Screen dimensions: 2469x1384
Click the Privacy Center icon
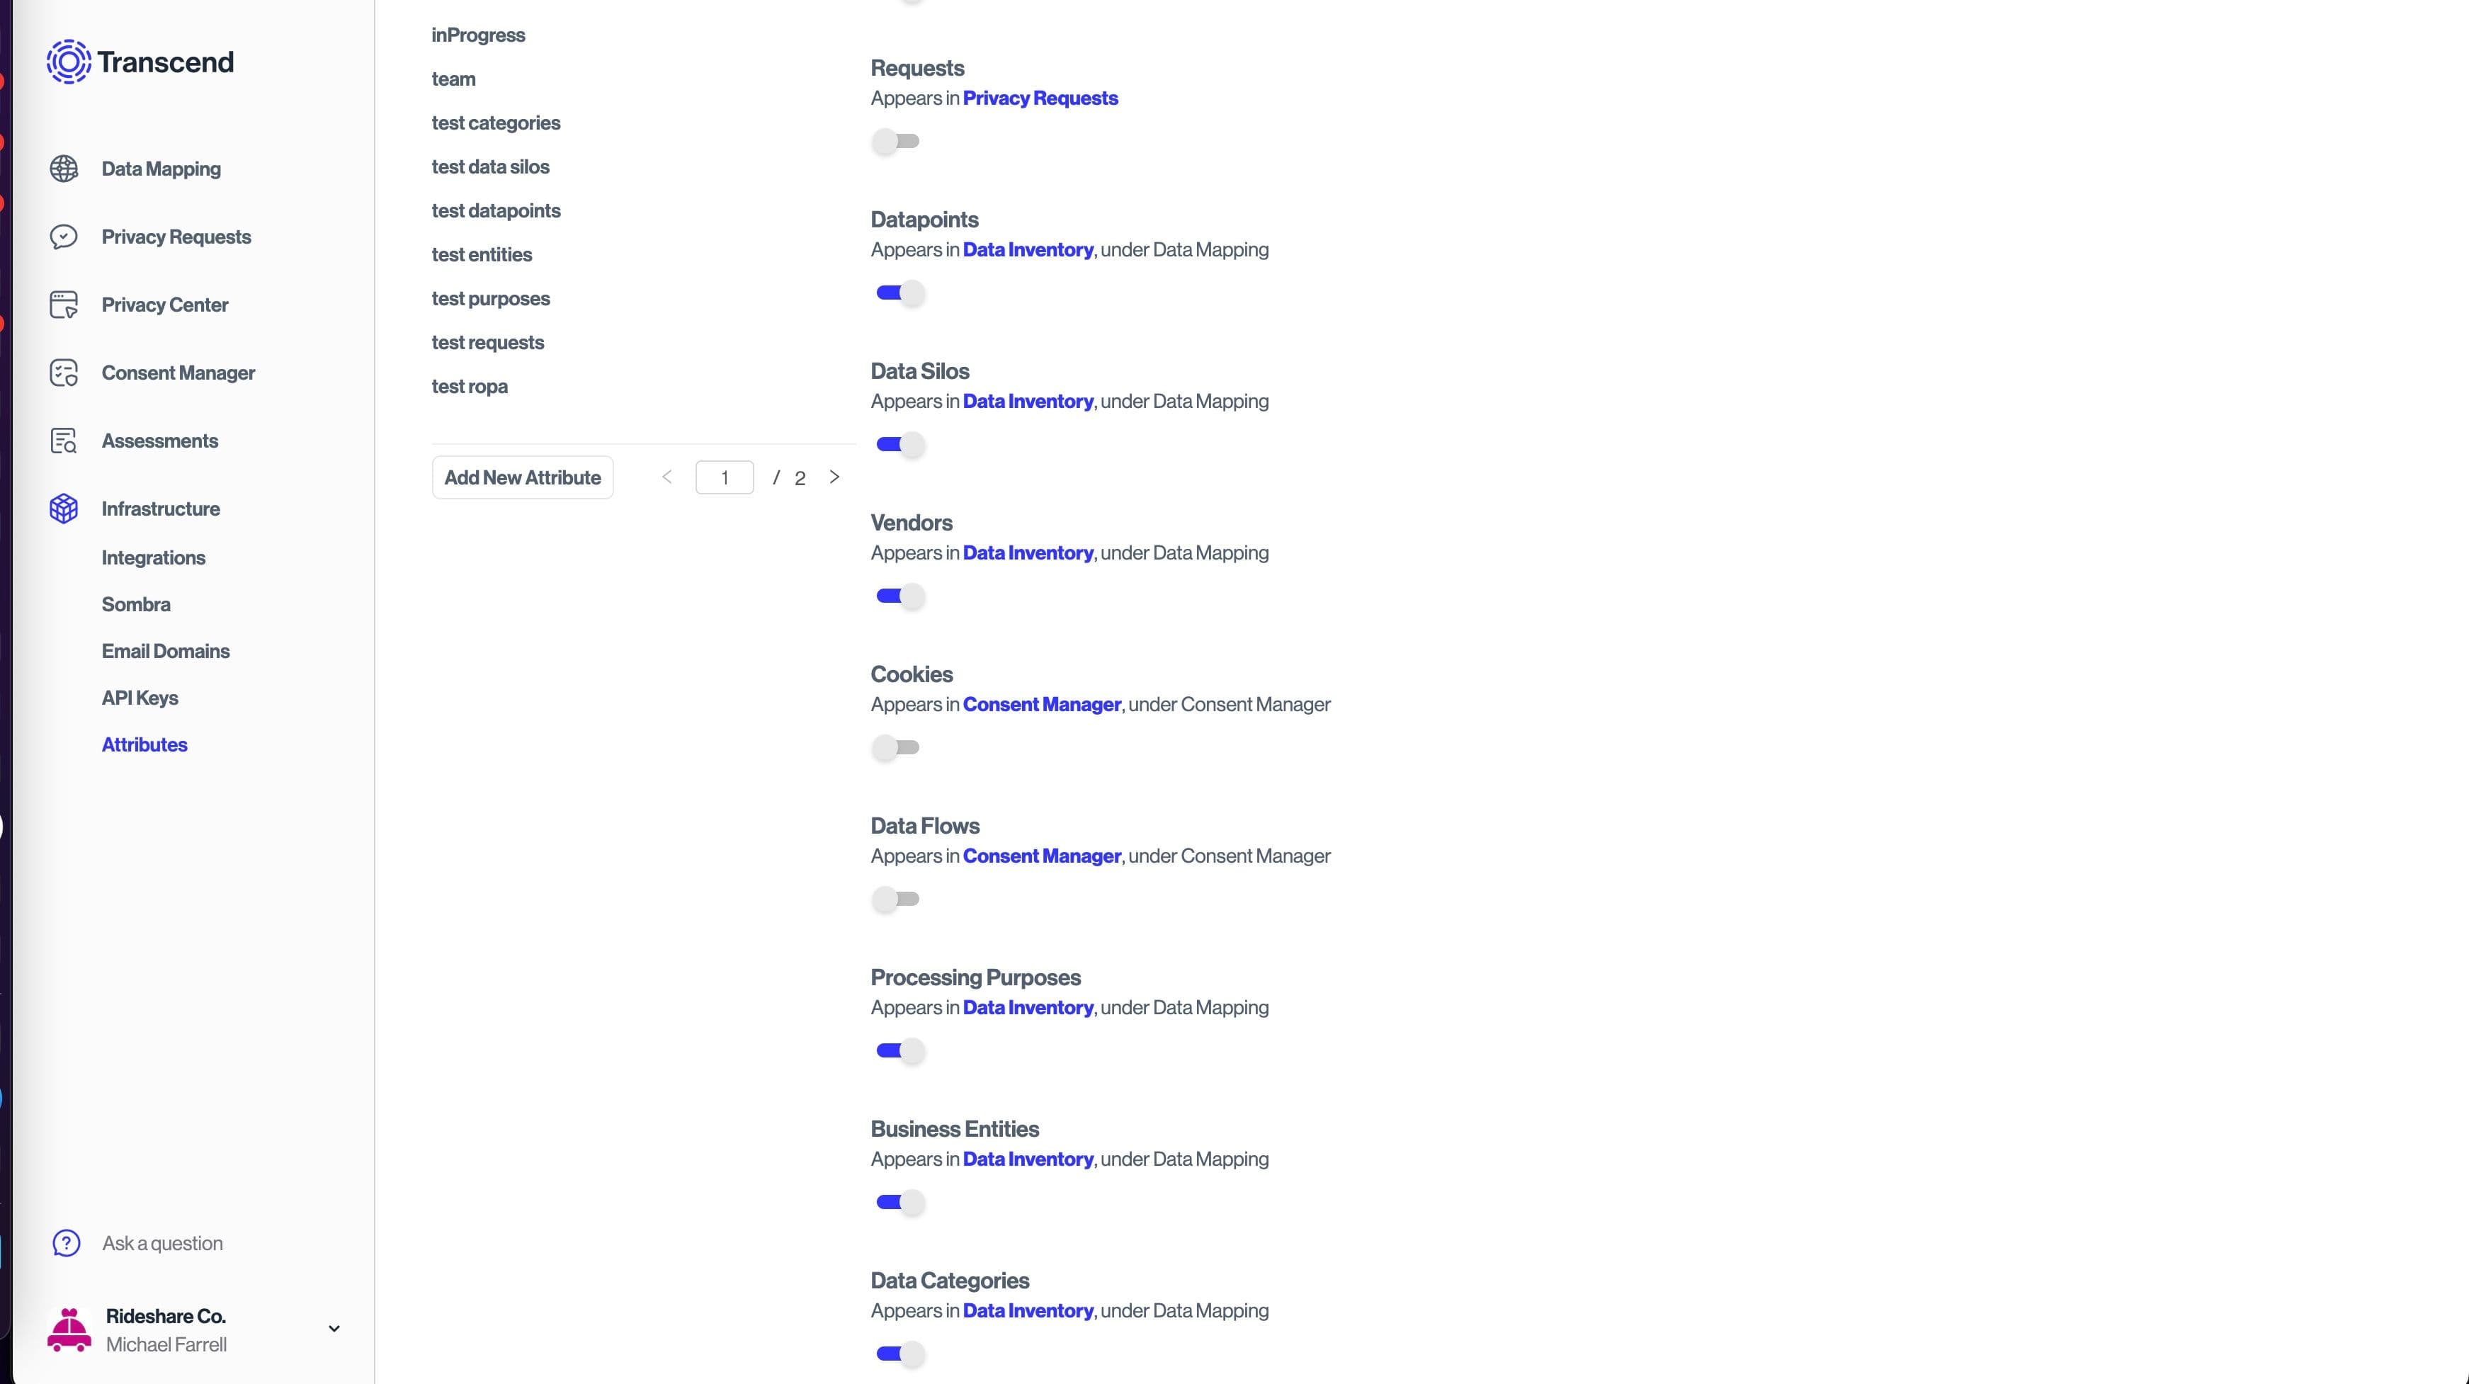(63, 304)
